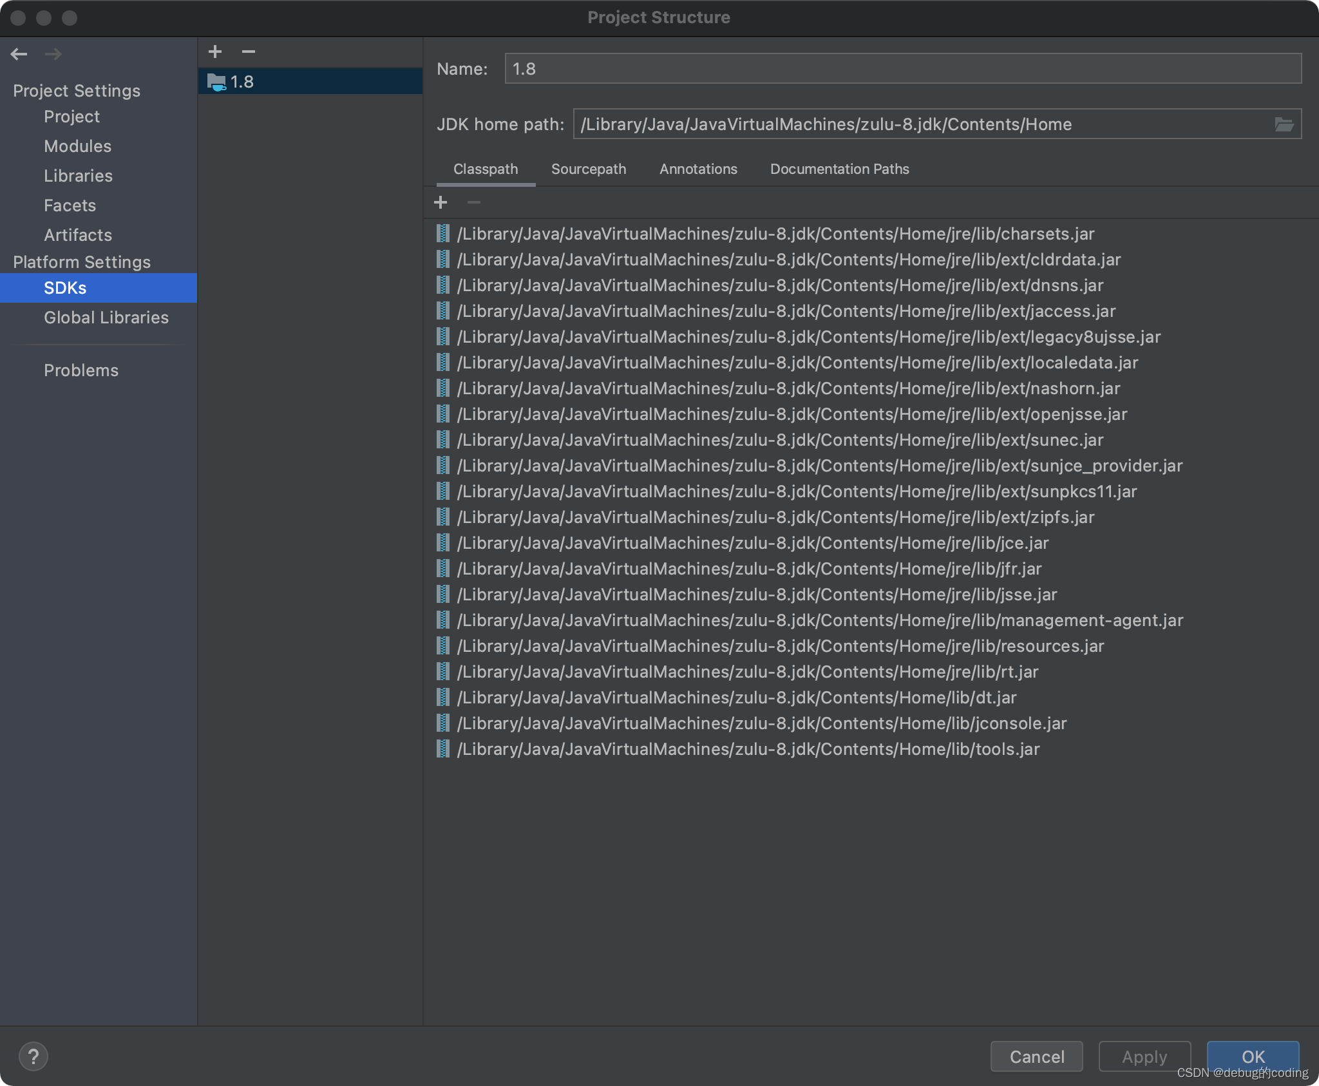Click the classpath remove (minus) icon
This screenshot has height=1086, width=1319.
[474, 202]
